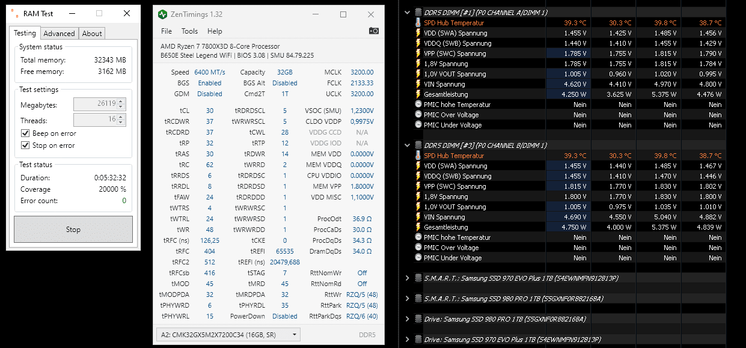746x348 pixels.
Task: Click the RAM Test title bar app icon
Action: [x=14, y=13]
